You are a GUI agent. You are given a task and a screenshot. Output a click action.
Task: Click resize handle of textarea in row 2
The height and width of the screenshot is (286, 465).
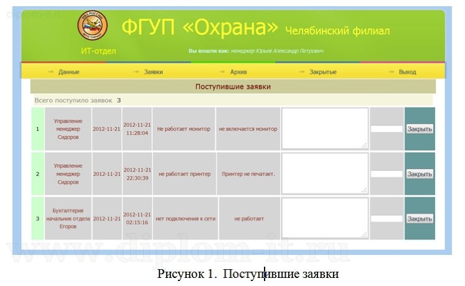364,190
